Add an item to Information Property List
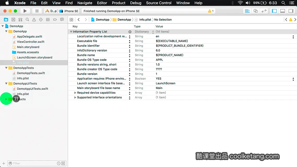This screenshot has width=297, height=167. (130, 32)
